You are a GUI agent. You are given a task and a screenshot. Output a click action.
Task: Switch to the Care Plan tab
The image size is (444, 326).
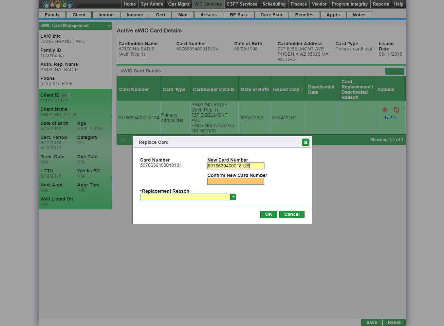coord(271,15)
